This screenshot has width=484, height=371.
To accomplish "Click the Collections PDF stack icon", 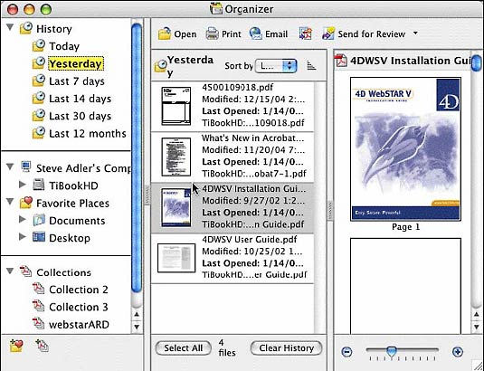I will point(26,271).
